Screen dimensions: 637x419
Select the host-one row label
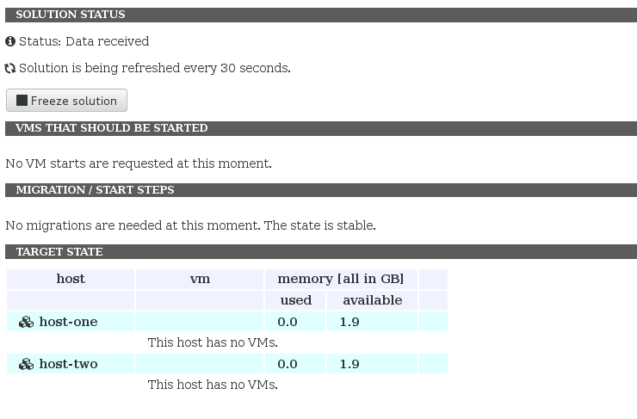68,322
